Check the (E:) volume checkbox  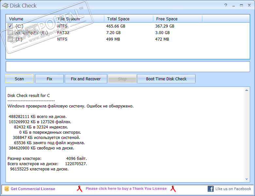tap(10, 32)
